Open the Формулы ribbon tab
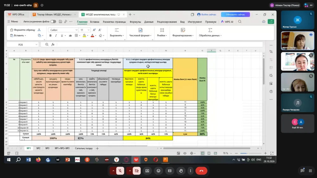 (x=135, y=22)
